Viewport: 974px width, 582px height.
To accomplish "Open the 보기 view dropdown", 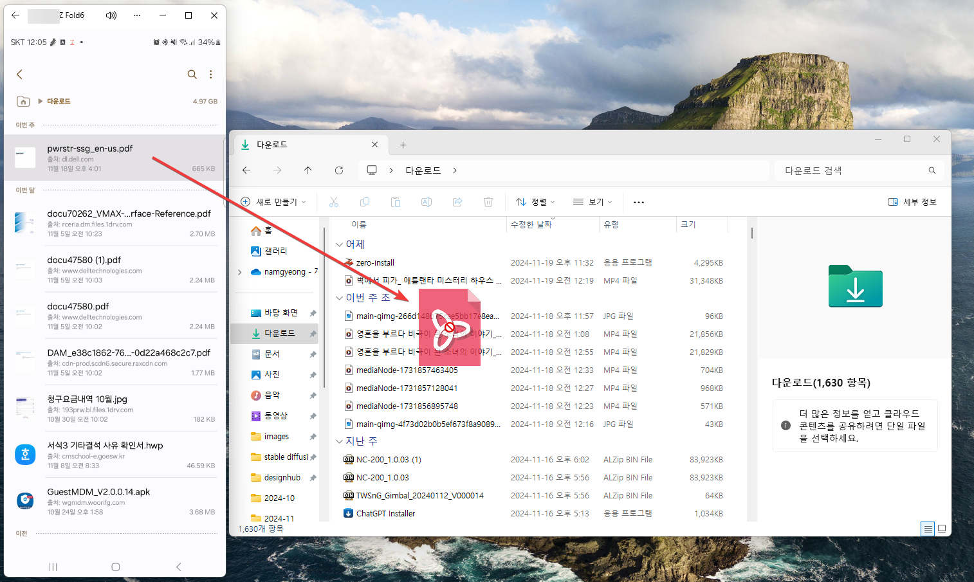I will pyautogui.click(x=593, y=202).
